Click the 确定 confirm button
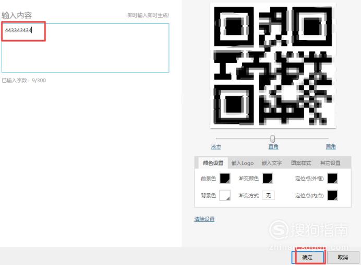This screenshot has width=361, height=265. click(307, 257)
